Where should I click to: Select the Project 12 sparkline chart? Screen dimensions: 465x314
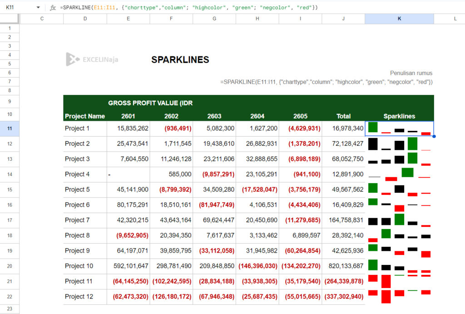pyautogui.click(x=399, y=296)
